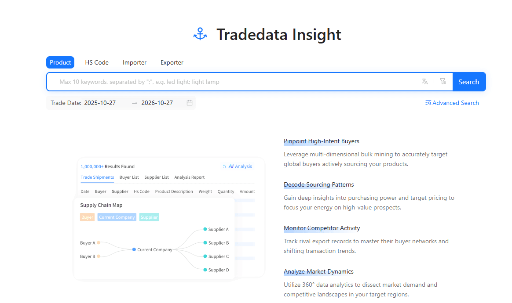Click the Date column header
This screenshot has height=303, width=512.
click(85, 191)
